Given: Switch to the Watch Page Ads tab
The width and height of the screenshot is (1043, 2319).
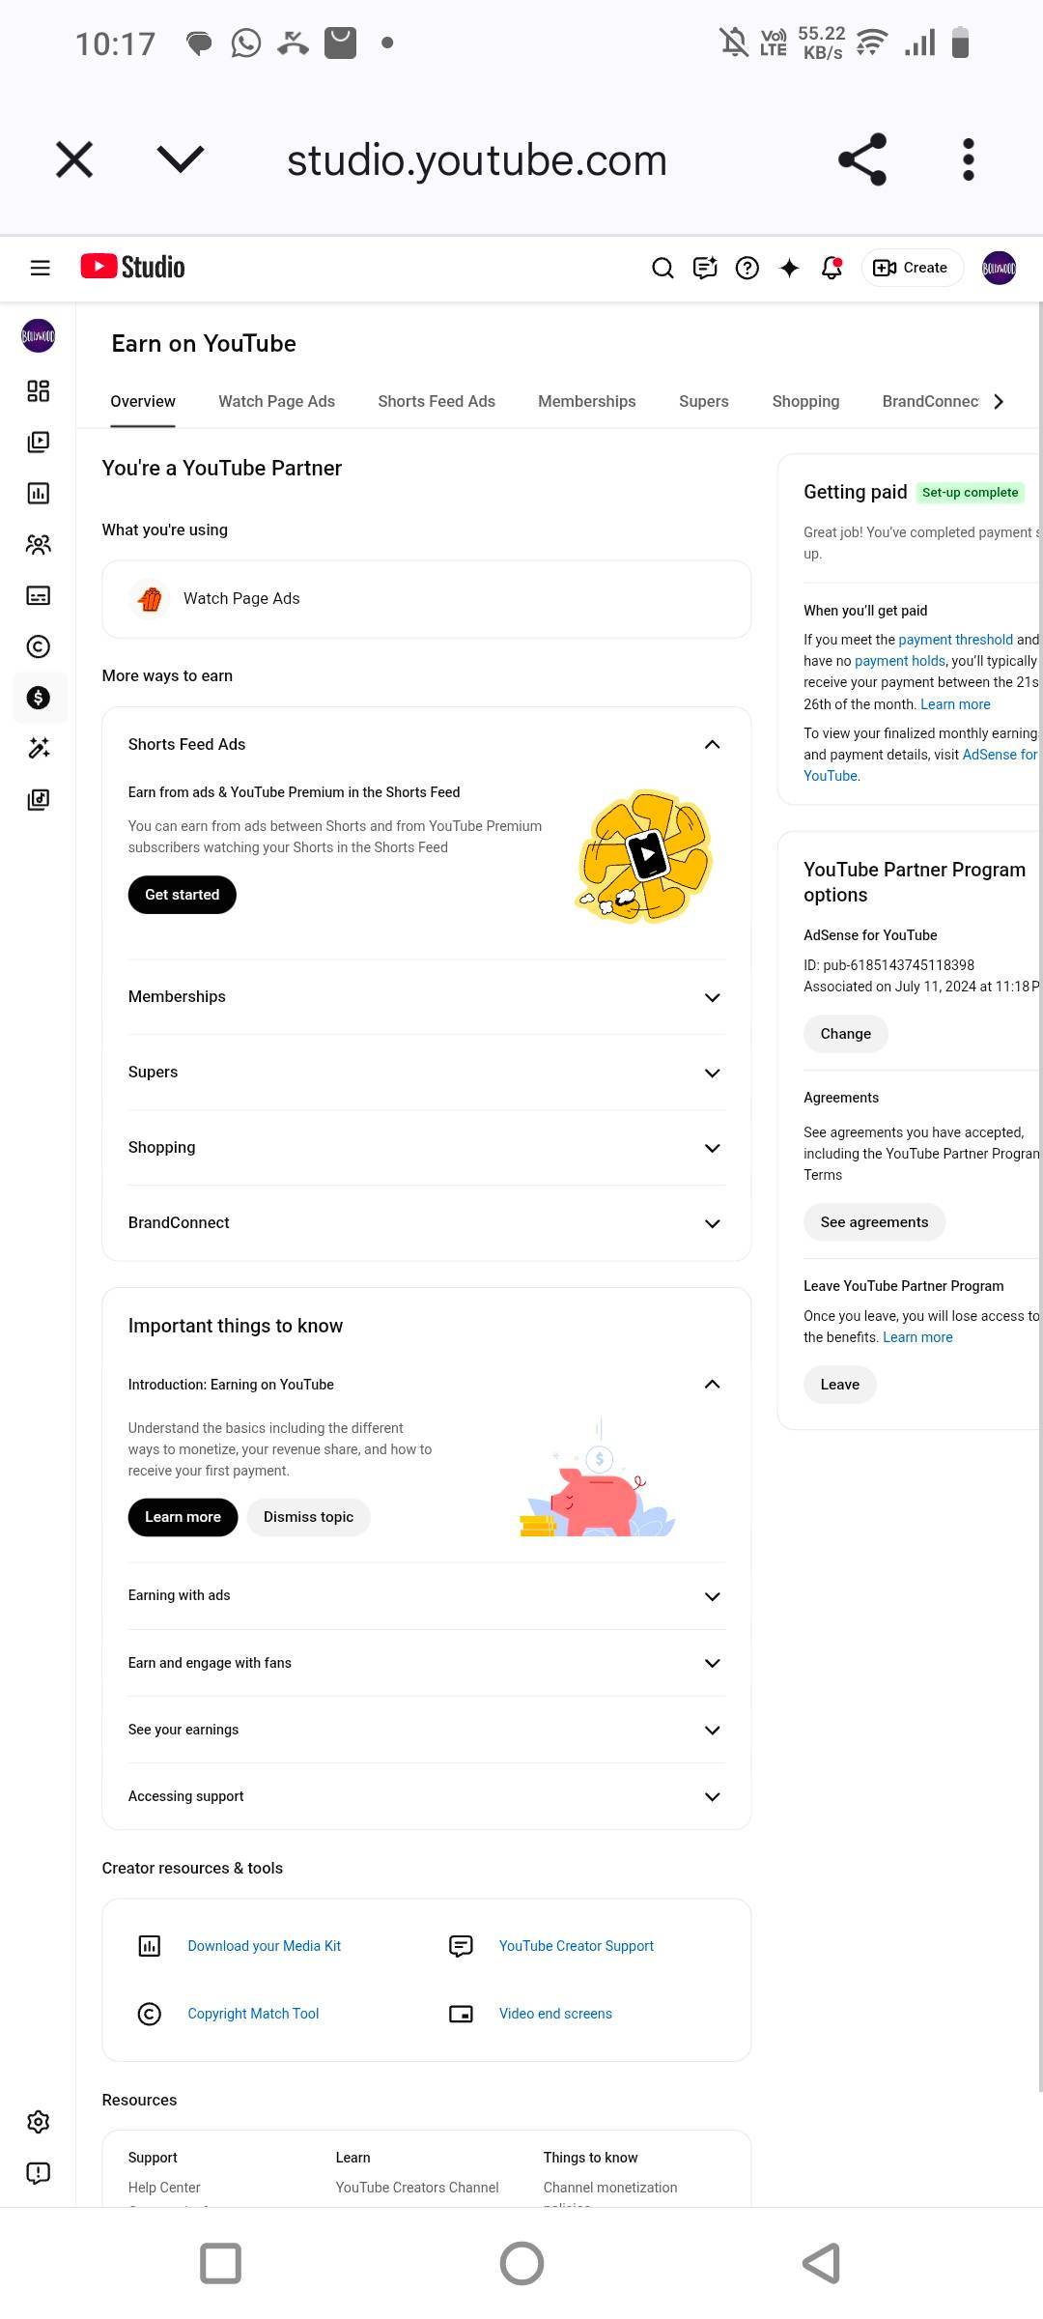Looking at the screenshot, I should 276,401.
